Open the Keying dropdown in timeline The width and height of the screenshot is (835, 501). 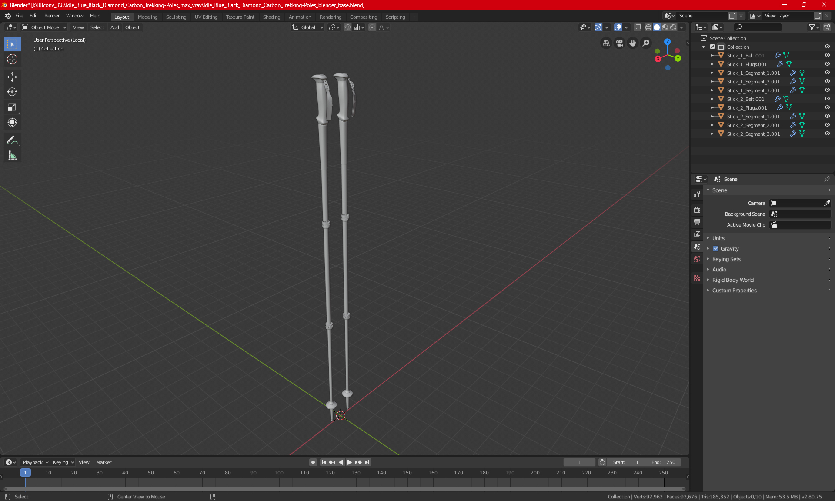click(x=63, y=462)
